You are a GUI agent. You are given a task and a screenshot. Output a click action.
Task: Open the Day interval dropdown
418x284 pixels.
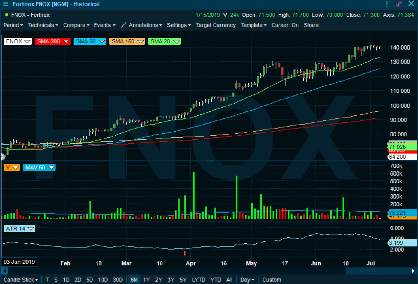(247, 280)
